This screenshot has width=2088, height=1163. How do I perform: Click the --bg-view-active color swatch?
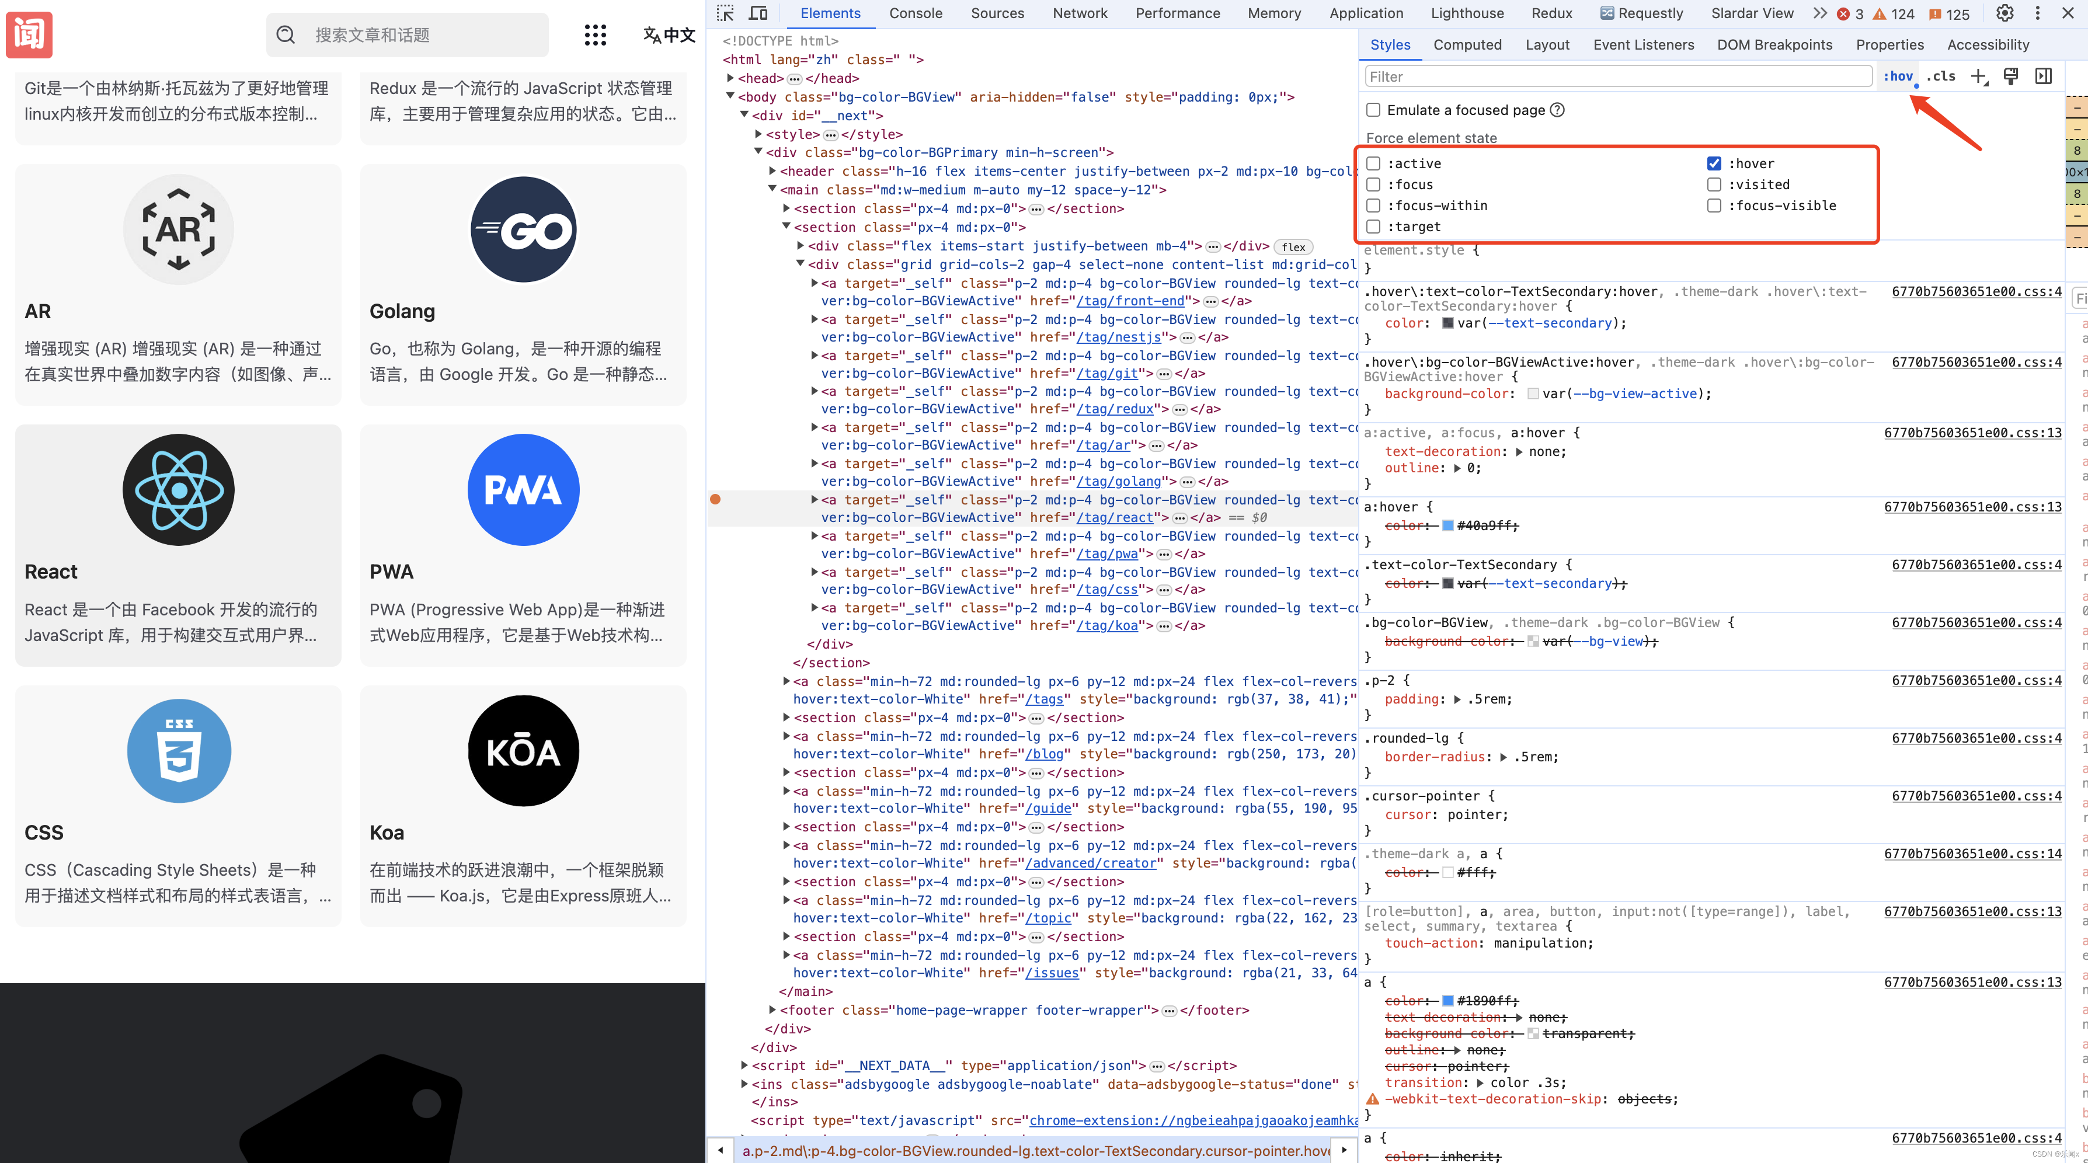click(x=1533, y=394)
